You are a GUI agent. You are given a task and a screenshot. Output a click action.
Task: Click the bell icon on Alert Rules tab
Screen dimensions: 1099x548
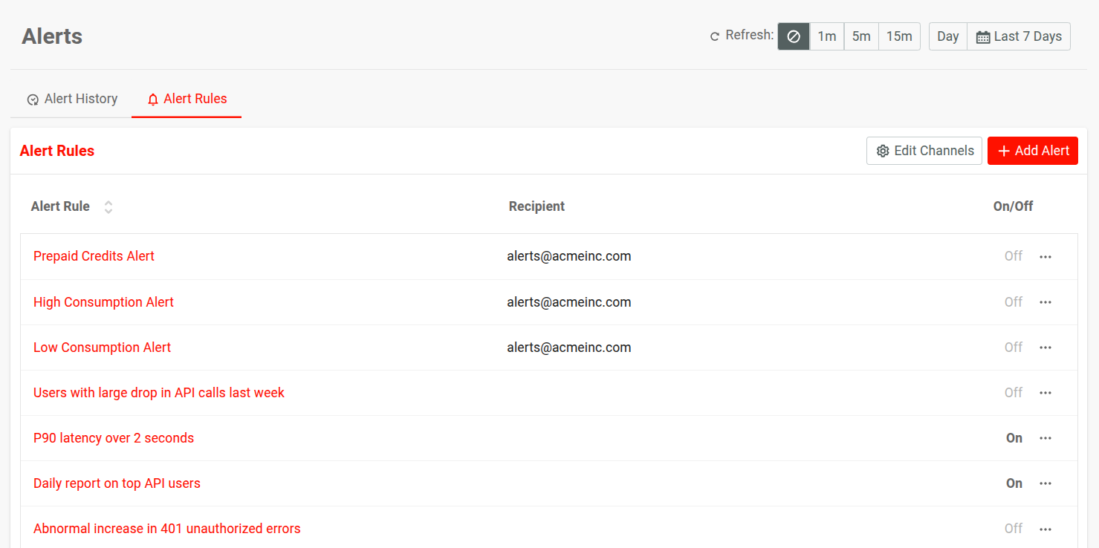[152, 98]
